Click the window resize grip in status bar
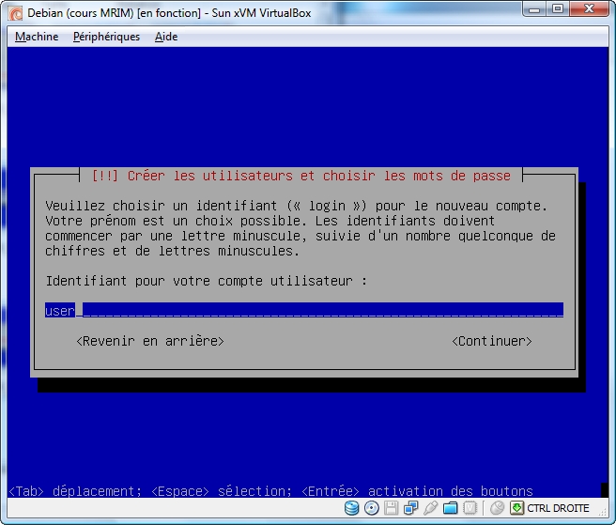The width and height of the screenshot is (616, 525). pyautogui.click(x=602, y=511)
